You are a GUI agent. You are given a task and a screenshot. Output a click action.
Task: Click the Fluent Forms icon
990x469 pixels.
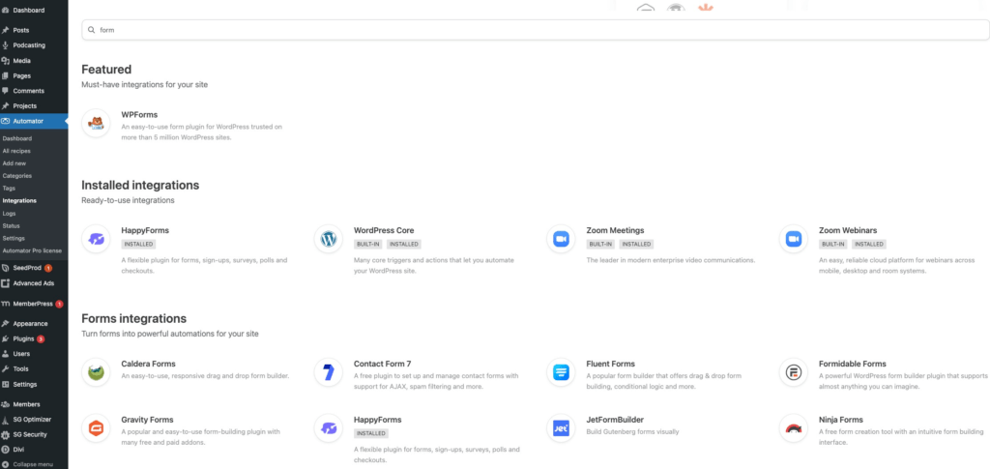561,371
